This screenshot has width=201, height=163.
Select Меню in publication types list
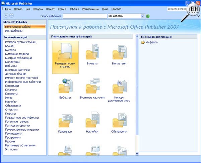9,98
